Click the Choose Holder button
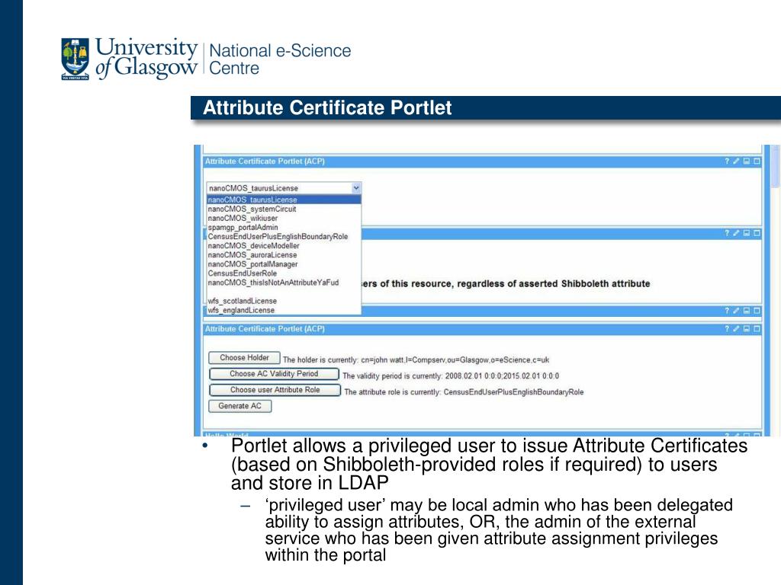The width and height of the screenshot is (781, 585). pos(244,358)
